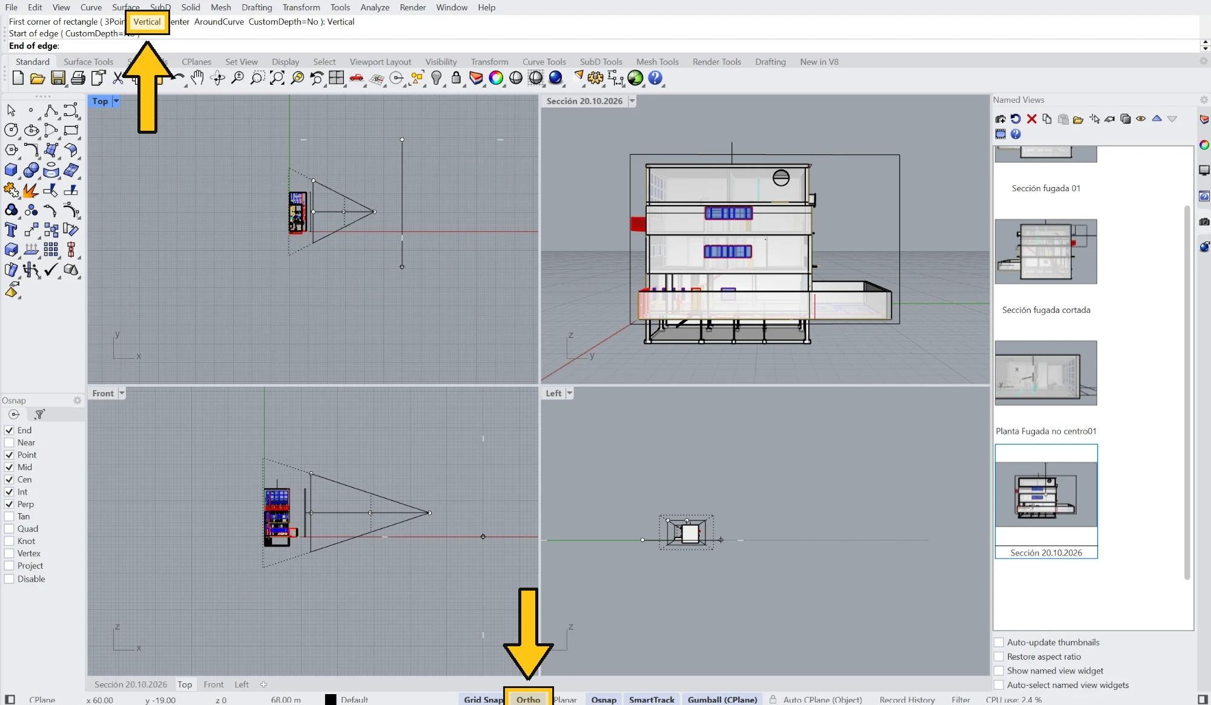
Task: Click the AroundCurve command option
Action: pyautogui.click(x=219, y=22)
